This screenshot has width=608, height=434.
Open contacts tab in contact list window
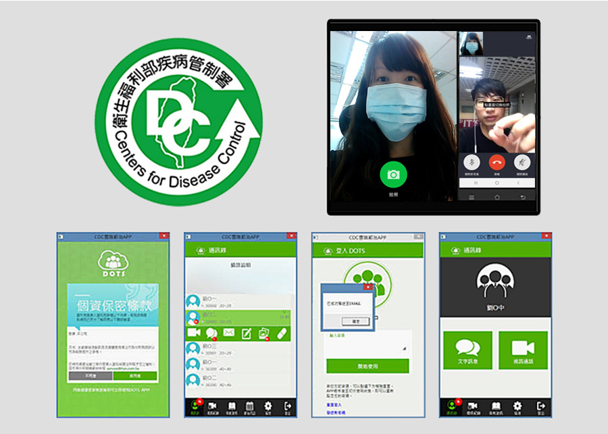195,407
